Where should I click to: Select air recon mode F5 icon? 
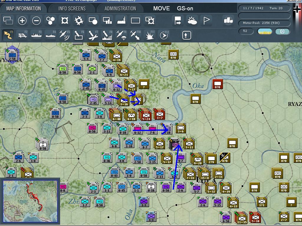tap(65, 35)
